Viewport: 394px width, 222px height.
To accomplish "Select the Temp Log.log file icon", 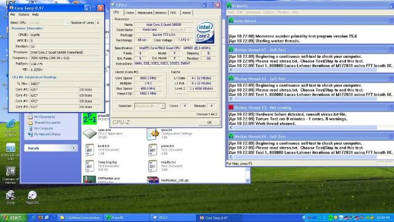I will 90,166.
